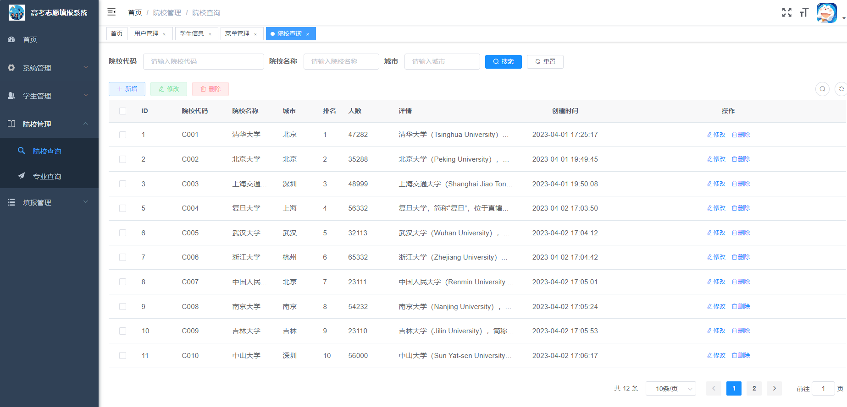Check the row for 南京大学

coord(122,306)
